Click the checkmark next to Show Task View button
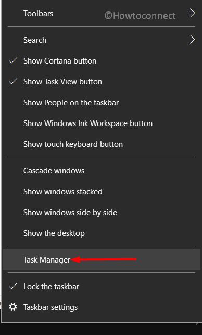This screenshot has height=335, width=202. (13, 82)
